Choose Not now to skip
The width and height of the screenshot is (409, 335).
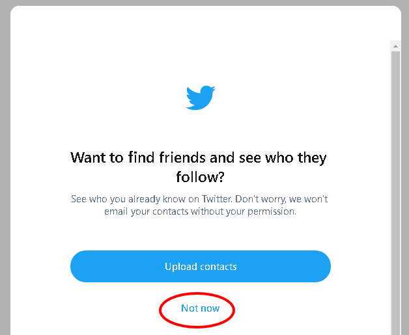(201, 308)
